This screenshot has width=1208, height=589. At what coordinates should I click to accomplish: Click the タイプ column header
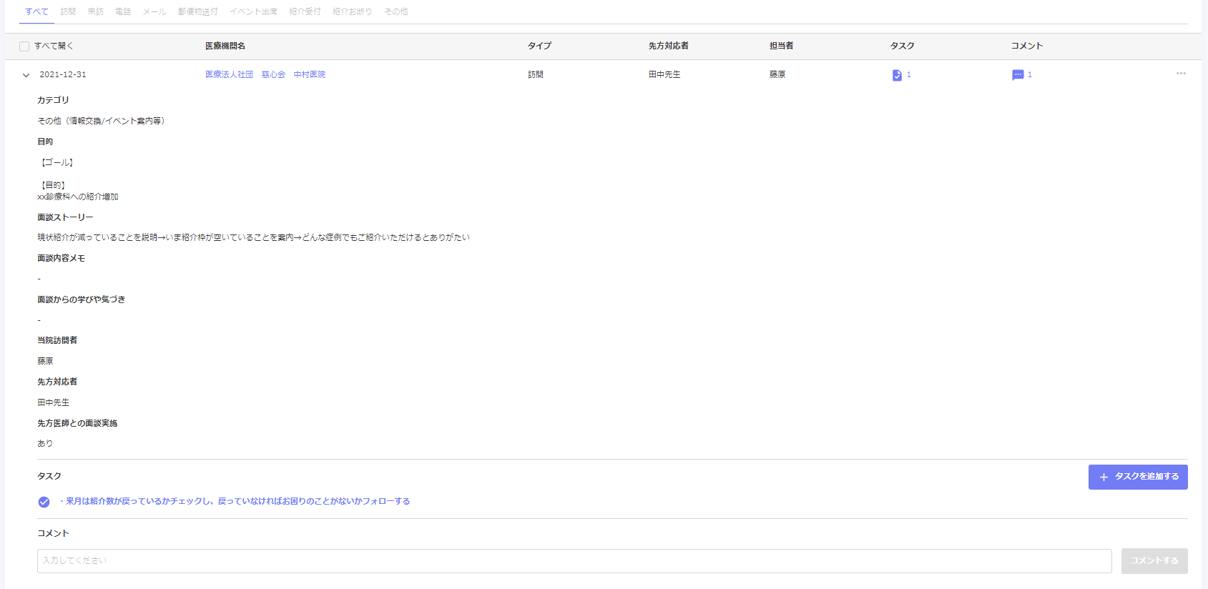pyautogui.click(x=539, y=46)
